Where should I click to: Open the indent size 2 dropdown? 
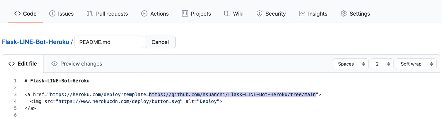(x=382, y=64)
